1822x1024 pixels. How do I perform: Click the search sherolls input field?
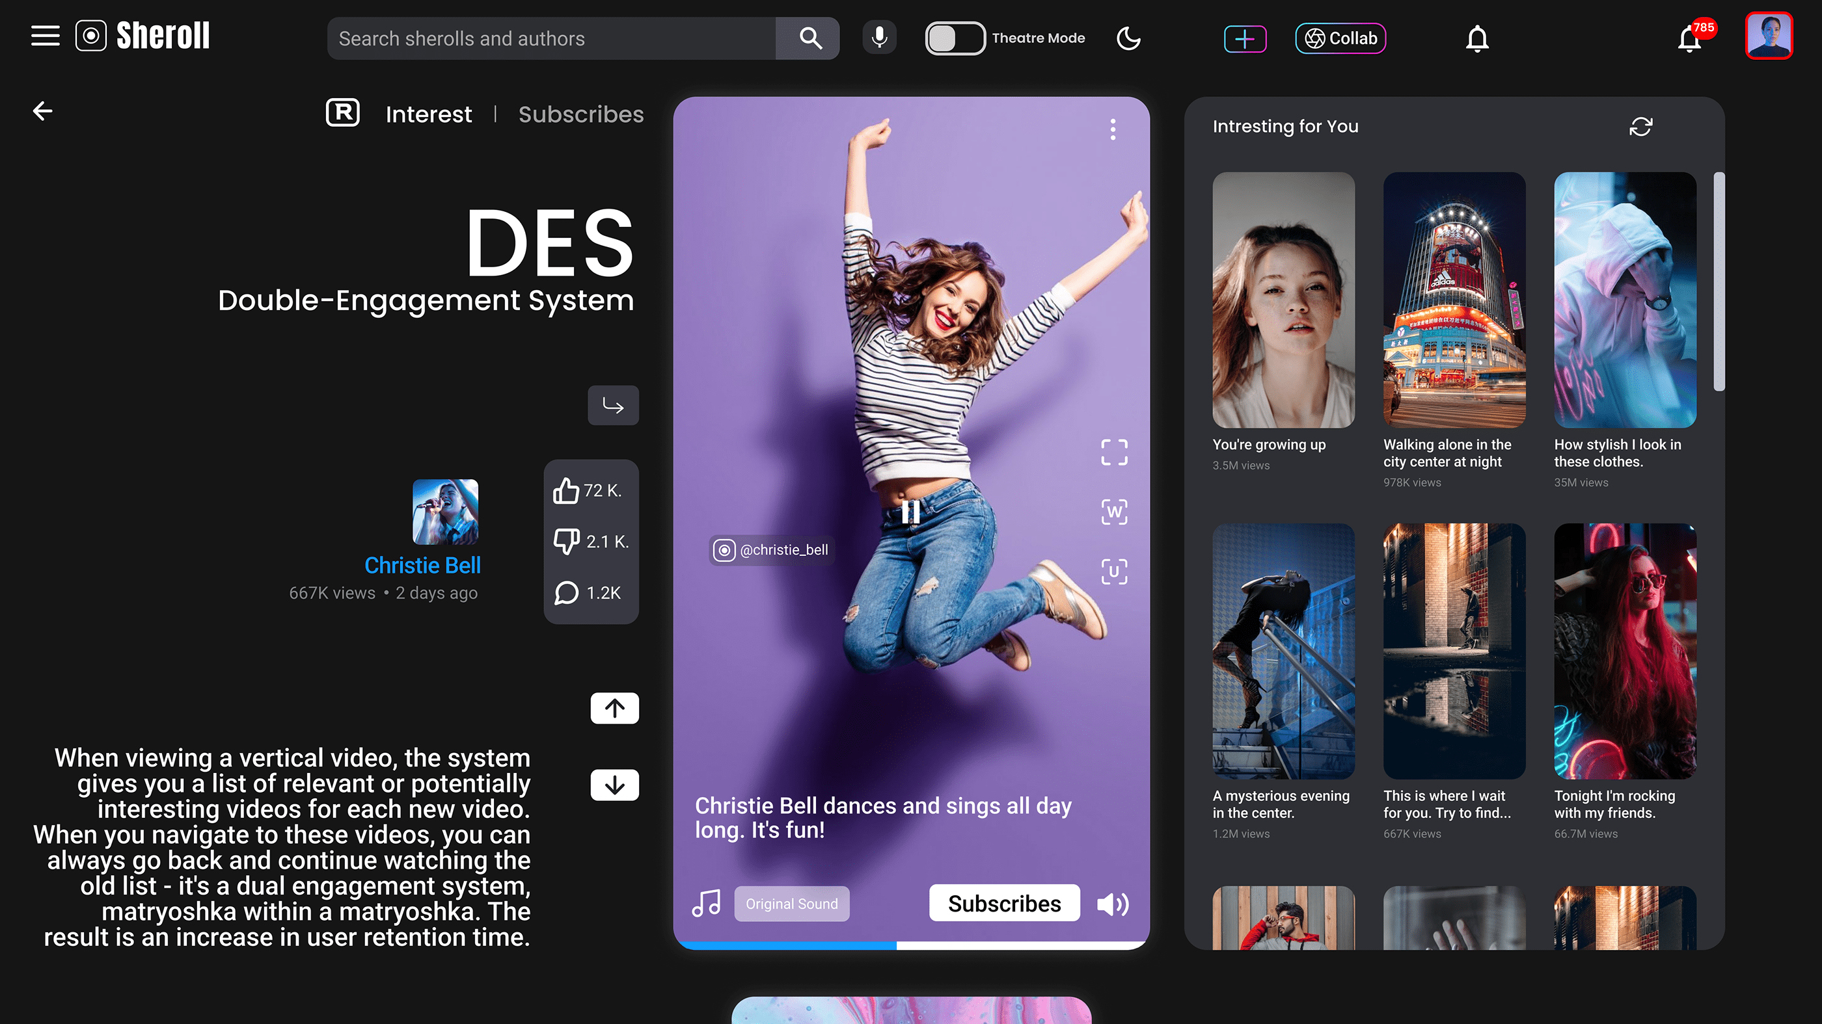click(x=552, y=38)
